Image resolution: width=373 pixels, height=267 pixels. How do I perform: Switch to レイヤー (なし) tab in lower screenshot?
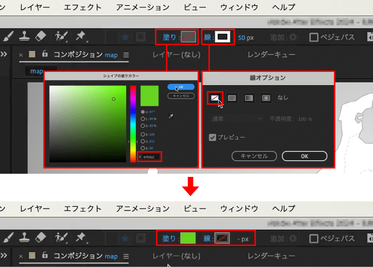pos(176,256)
